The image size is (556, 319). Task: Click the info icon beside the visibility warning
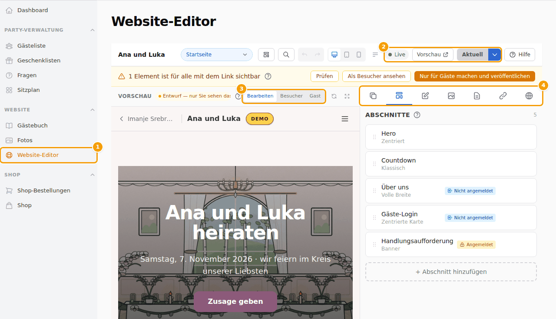(x=268, y=76)
